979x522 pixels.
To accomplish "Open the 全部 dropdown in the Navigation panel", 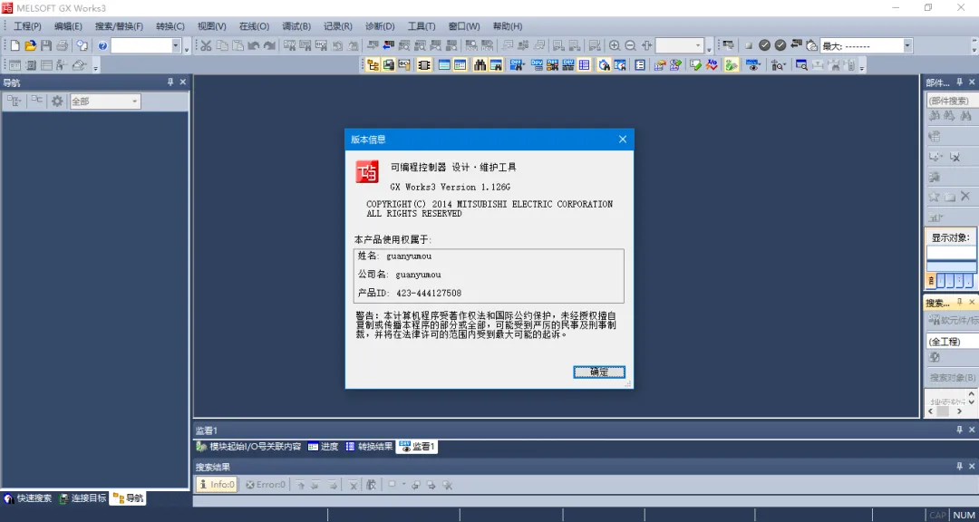I will coord(105,101).
